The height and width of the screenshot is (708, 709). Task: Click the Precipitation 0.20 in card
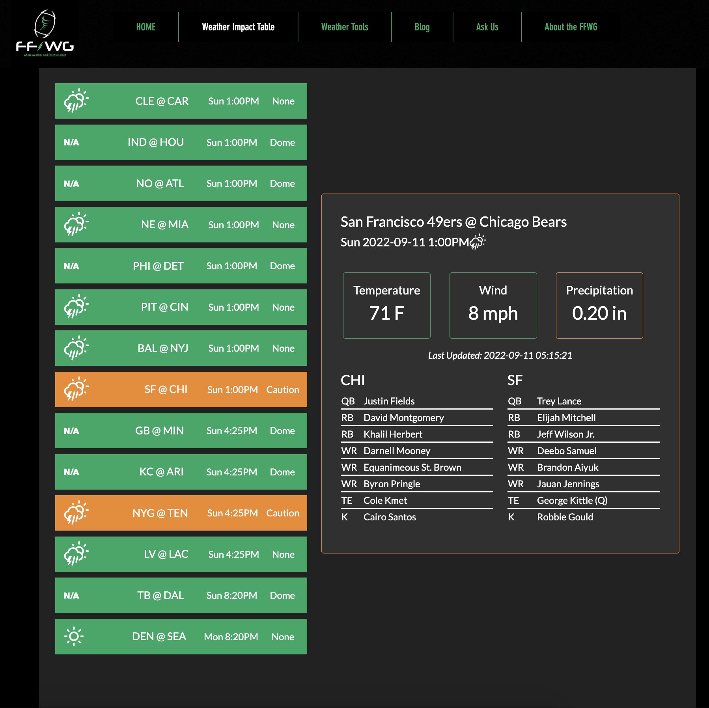point(599,306)
